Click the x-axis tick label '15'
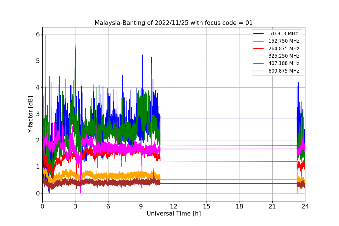The image size is (339, 226). [x=207, y=206]
